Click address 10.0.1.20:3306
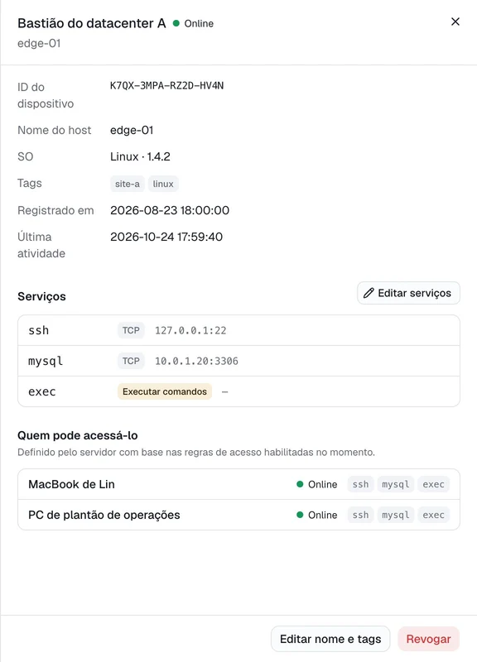This screenshot has width=477, height=662. [196, 361]
